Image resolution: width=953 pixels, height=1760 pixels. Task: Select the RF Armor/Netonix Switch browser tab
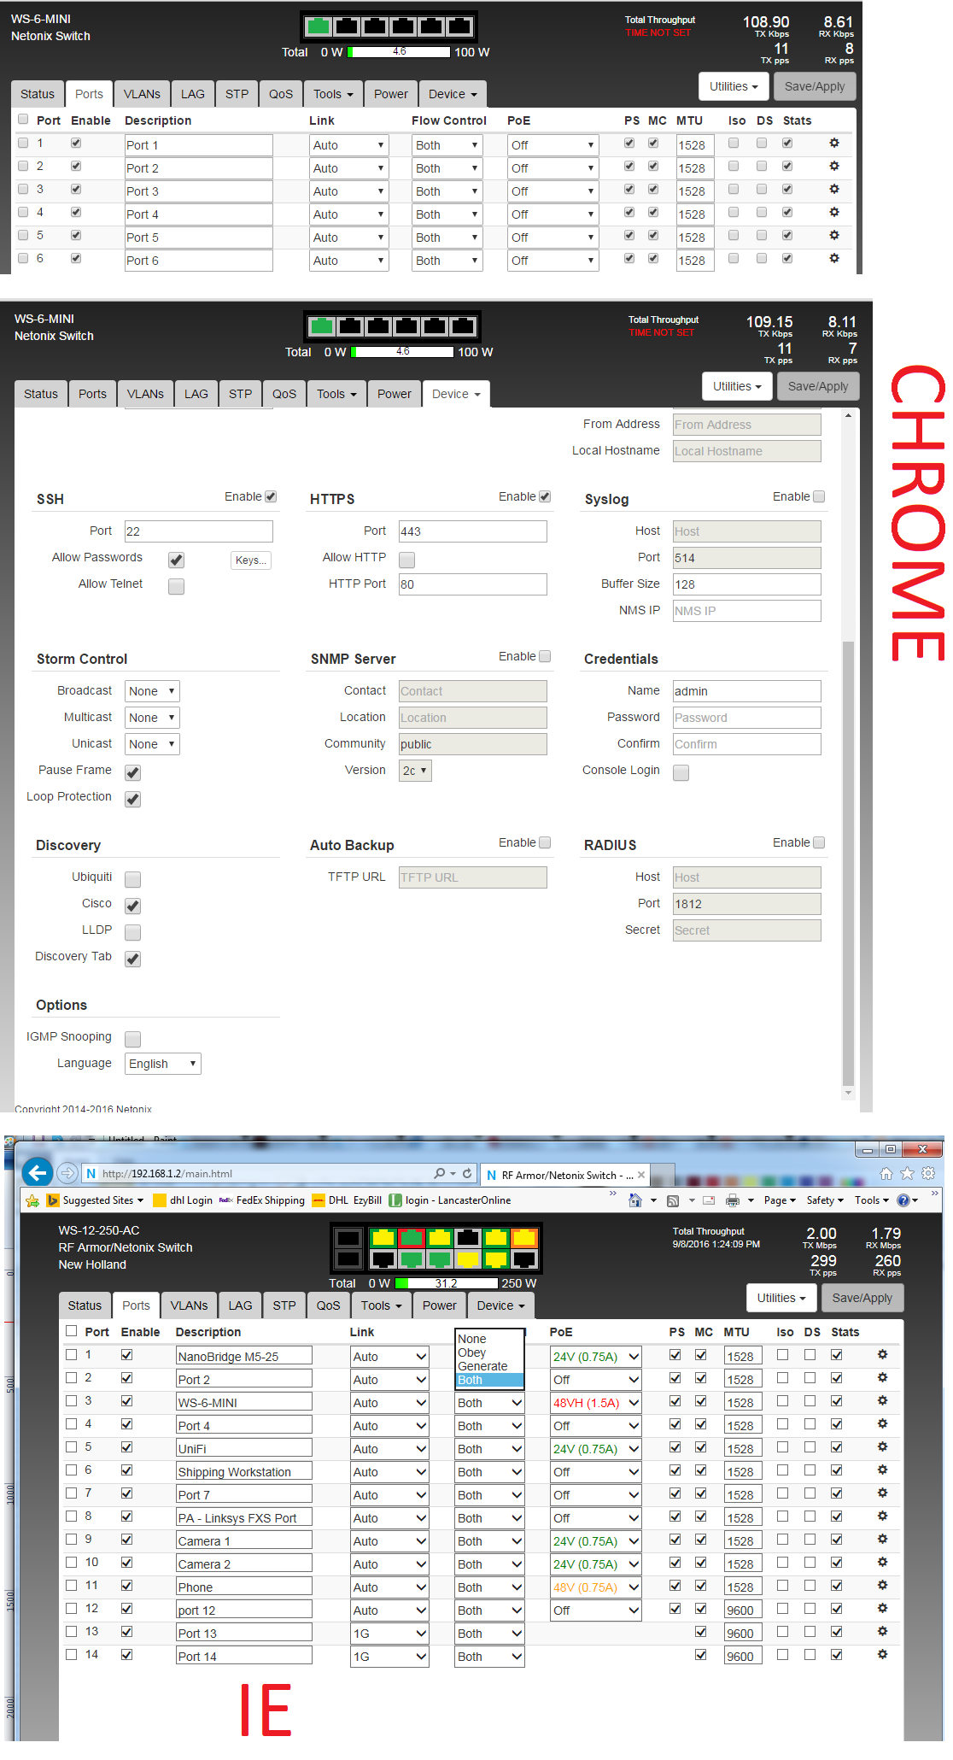click(564, 1175)
